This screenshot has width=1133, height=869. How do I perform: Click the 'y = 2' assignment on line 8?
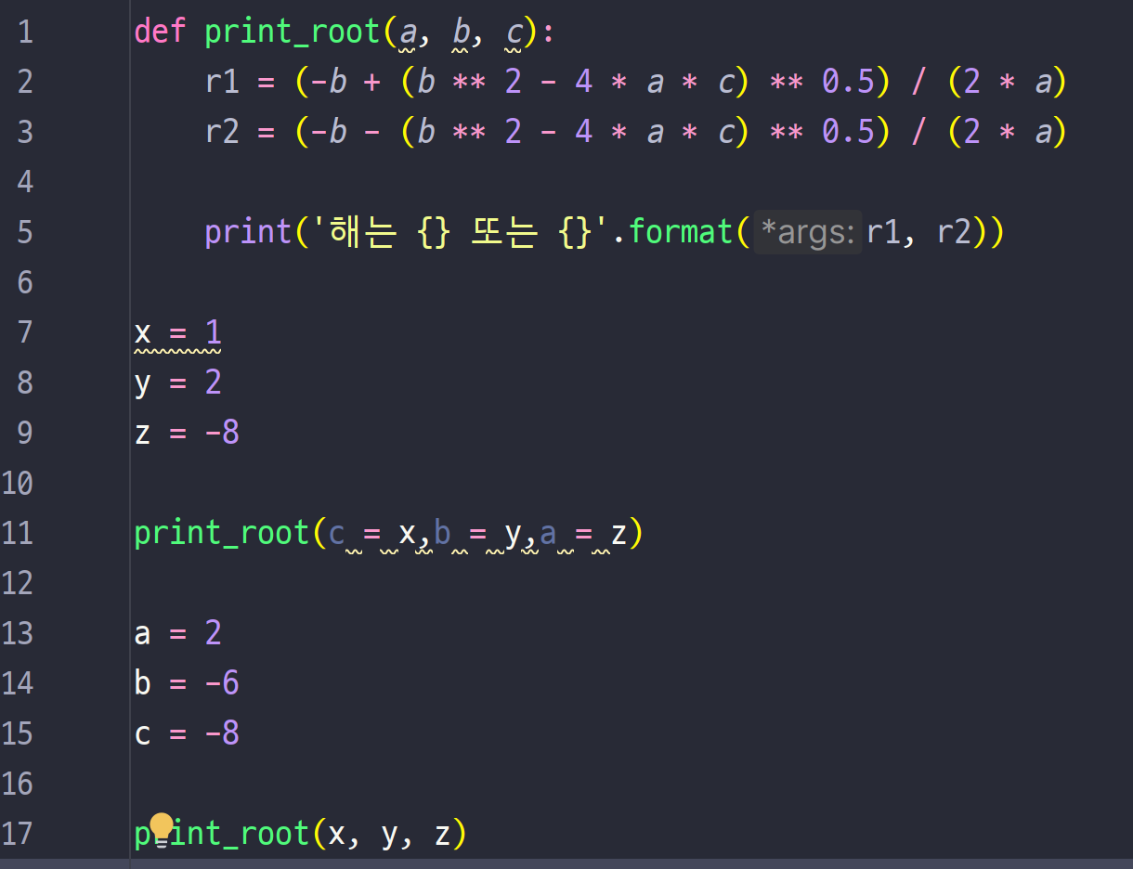178,383
